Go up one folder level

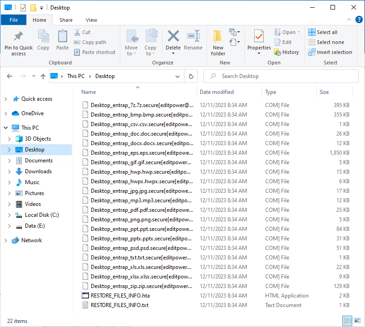point(43,76)
